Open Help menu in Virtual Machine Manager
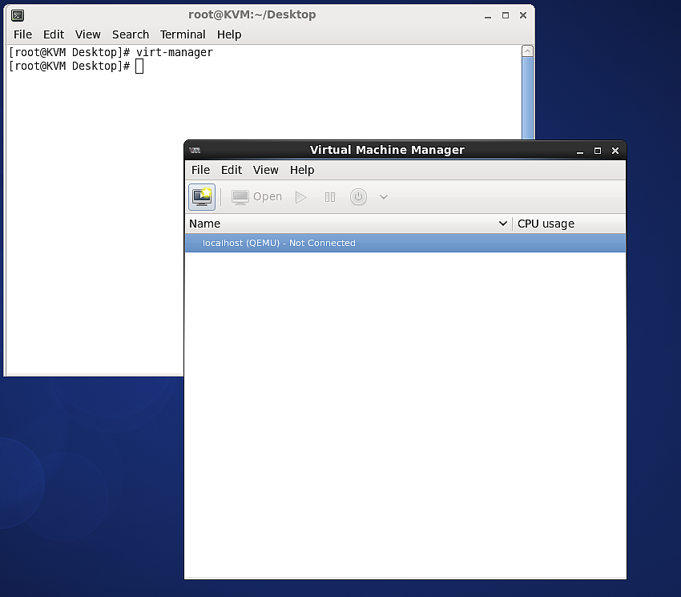The width and height of the screenshot is (681, 597). [x=302, y=170]
